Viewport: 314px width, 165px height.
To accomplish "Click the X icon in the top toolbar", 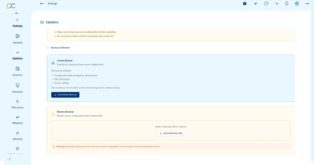I will coord(255,3).
